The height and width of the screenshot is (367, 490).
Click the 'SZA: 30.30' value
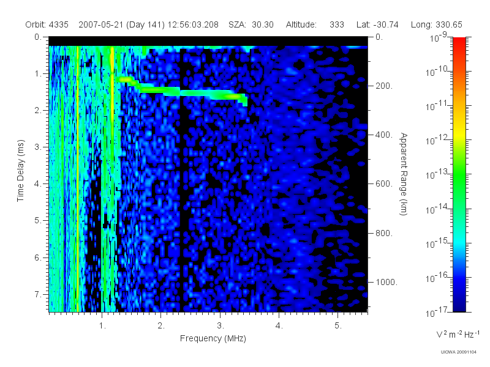pyautogui.click(x=251, y=24)
